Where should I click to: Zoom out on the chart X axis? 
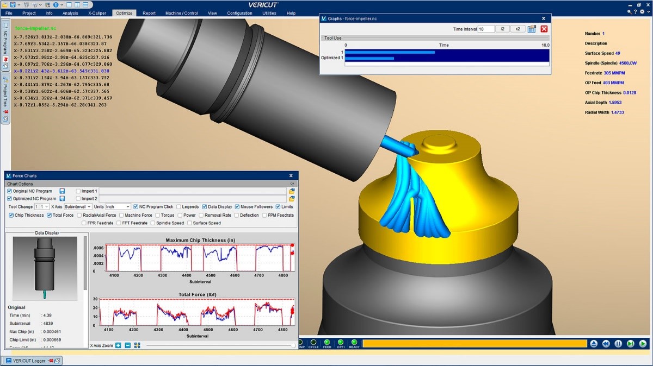[127, 345]
